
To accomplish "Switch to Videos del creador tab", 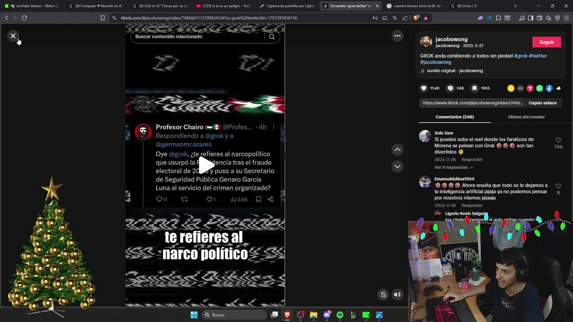I will 526,117.
